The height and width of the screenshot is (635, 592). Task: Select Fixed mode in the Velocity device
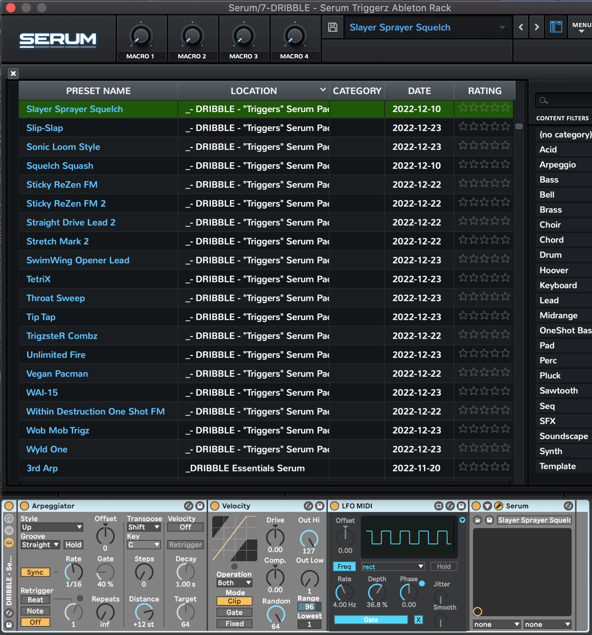pyautogui.click(x=234, y=623)
